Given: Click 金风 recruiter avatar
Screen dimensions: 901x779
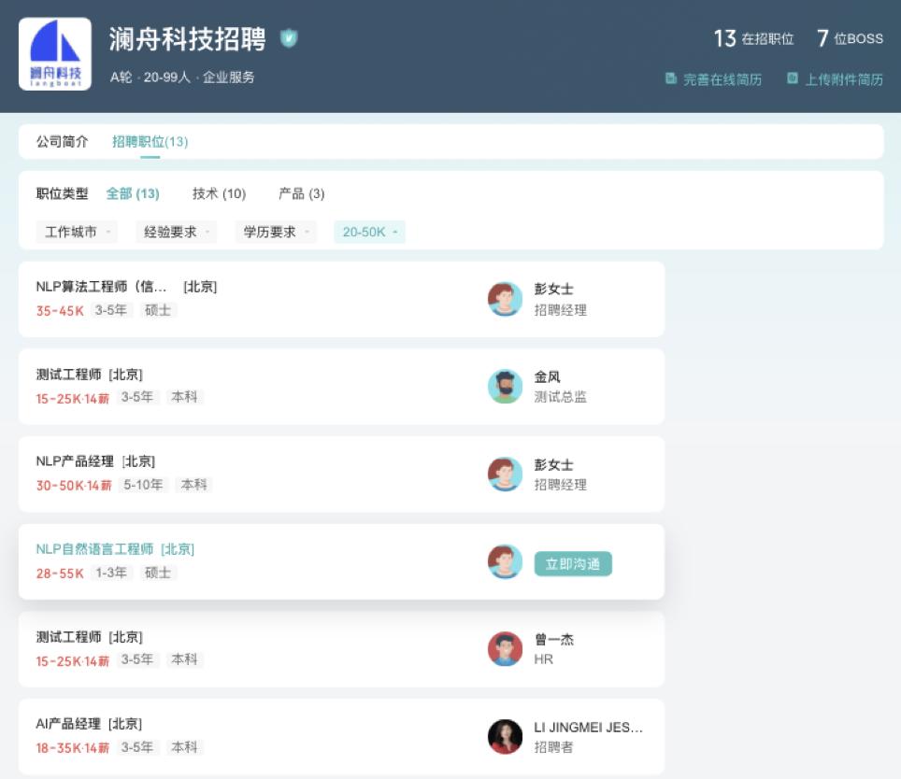Looking at the screenshot, I should click(505, 387).
